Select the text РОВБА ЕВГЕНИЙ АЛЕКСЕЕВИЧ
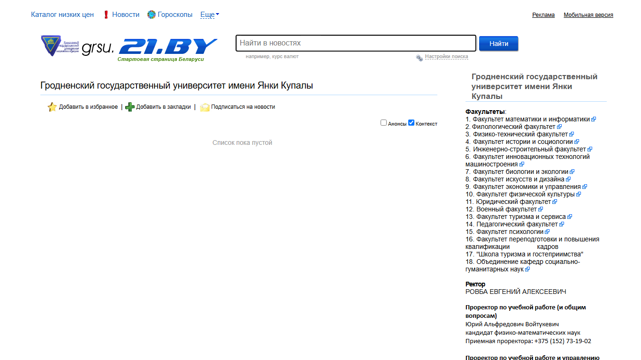 point(516,292)
